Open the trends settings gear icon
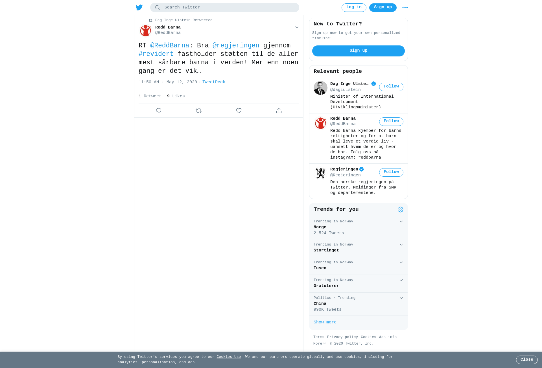This screenshot has height=368, width=542. [401, 209]
